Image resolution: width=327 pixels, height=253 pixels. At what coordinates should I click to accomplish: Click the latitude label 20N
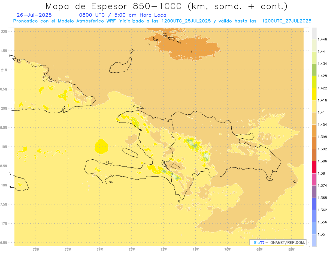[5, 108]
